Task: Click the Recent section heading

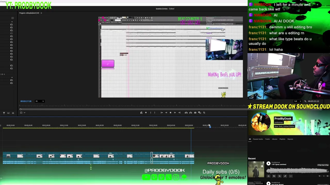Action: pos(252,159)
